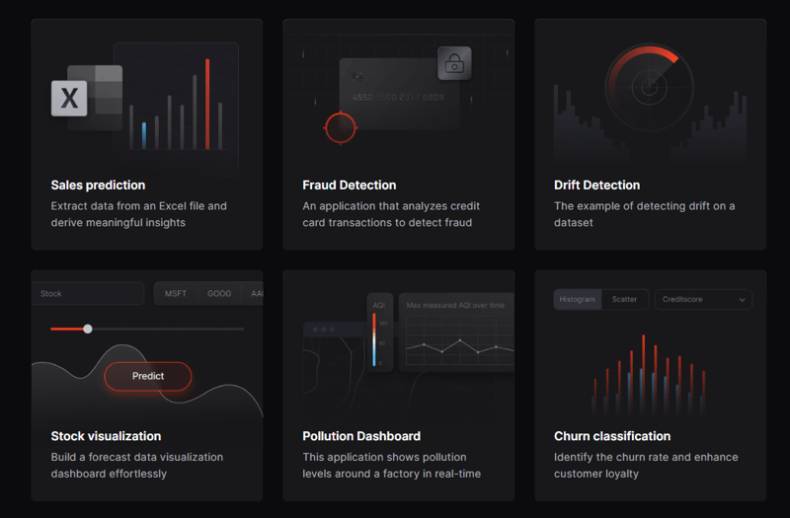Click the padlock icon on the Fraud Detection card
The width and height of the screenshot is (790, 518).
(x=454, y=63)
